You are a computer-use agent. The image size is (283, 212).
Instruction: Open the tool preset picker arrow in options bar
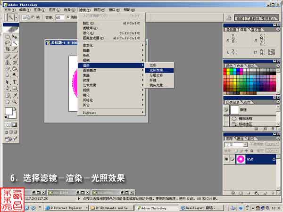[x=16, y=17]
